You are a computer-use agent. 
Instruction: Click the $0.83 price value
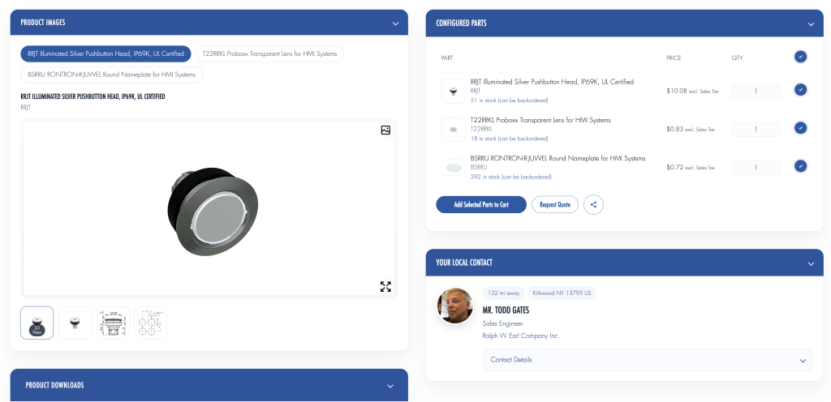[x=674, y=129]
